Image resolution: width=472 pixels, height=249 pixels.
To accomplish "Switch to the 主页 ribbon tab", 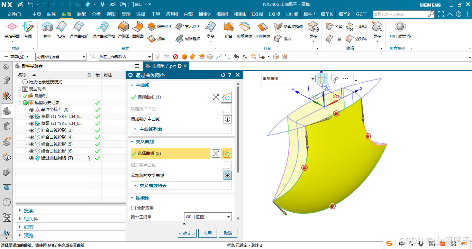I will pos(37,14).
